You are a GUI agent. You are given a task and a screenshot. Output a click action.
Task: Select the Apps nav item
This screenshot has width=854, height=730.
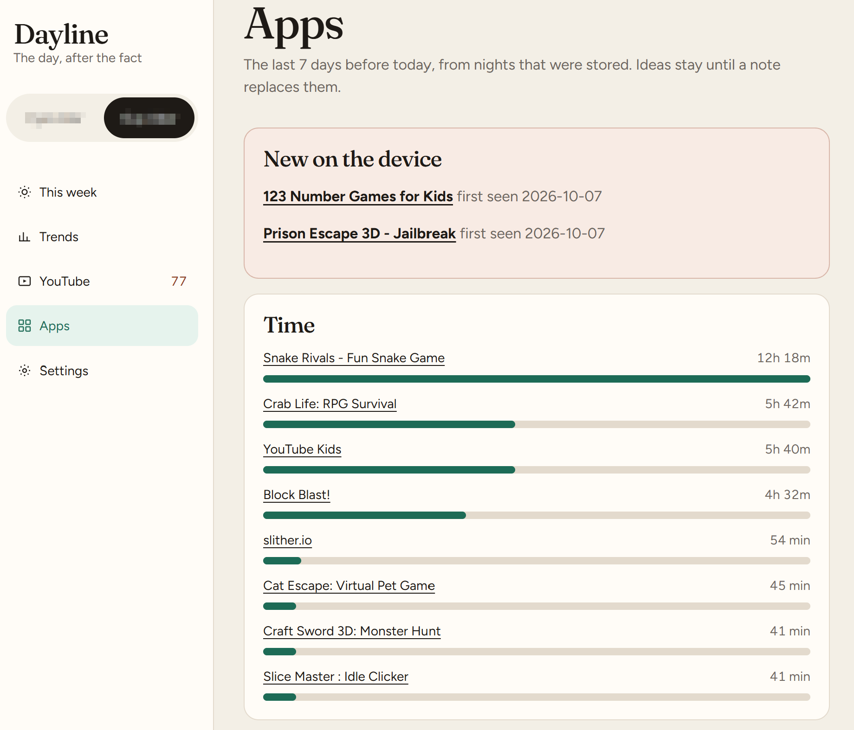click(102, 326)
